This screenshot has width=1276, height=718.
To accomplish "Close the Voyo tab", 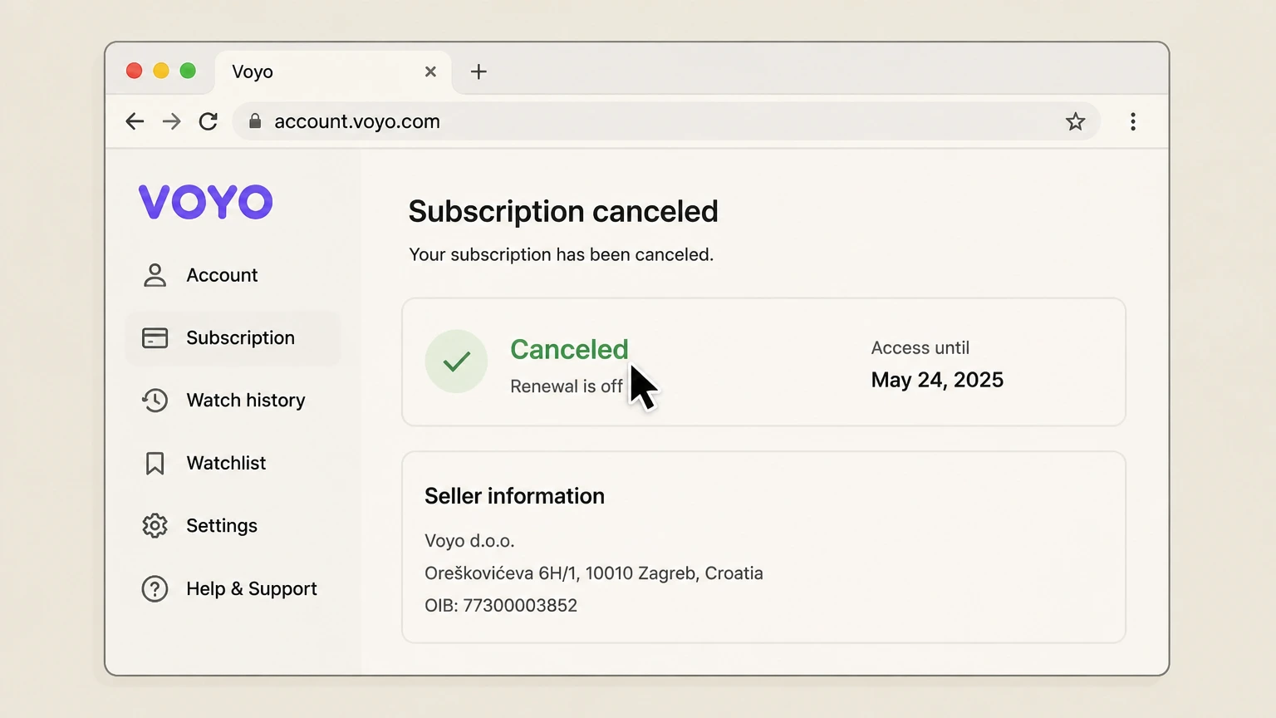I will pos(430,71).
